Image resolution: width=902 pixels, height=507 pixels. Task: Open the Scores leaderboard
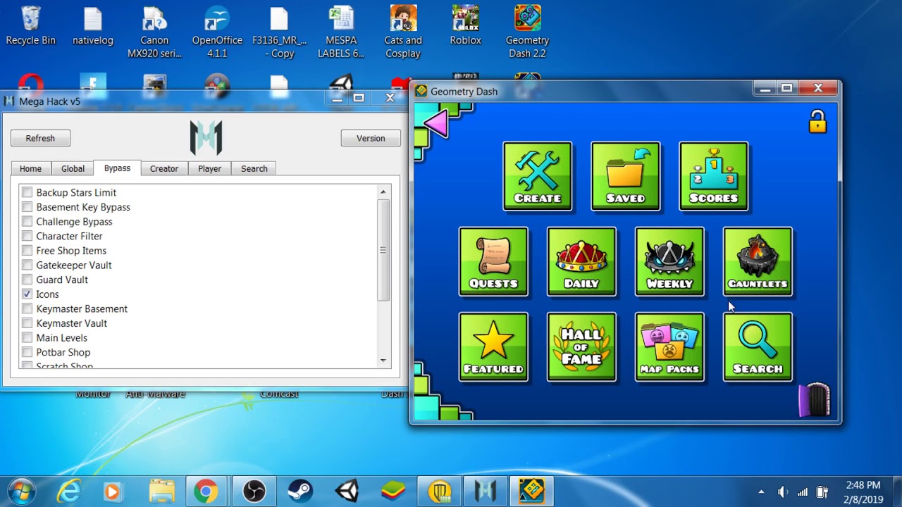(x=713, y=176)
